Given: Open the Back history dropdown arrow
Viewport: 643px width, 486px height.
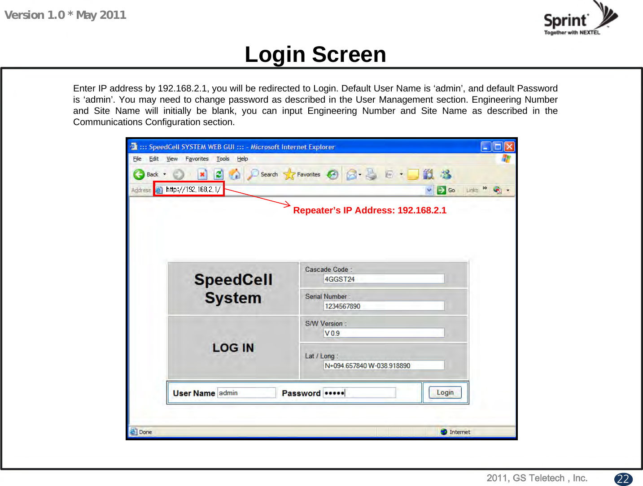Looking at the screenshot, I should click(165, 174).
